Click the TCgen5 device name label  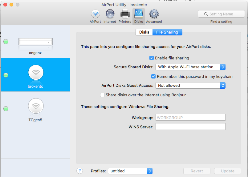point(35,120)
